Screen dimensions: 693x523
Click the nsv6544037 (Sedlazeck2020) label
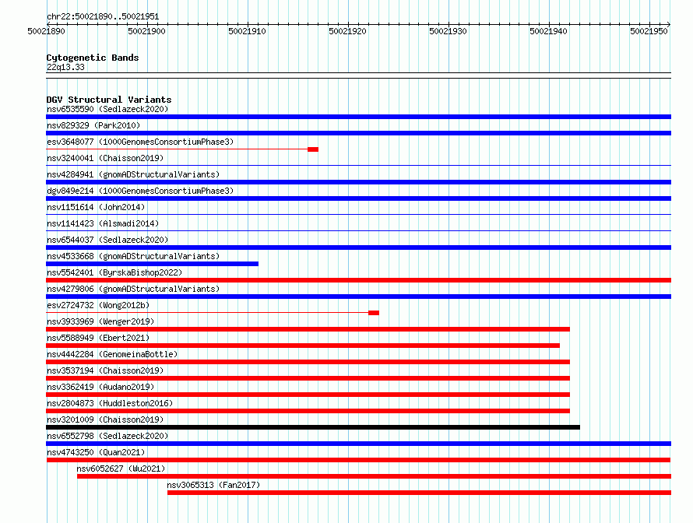107,240
